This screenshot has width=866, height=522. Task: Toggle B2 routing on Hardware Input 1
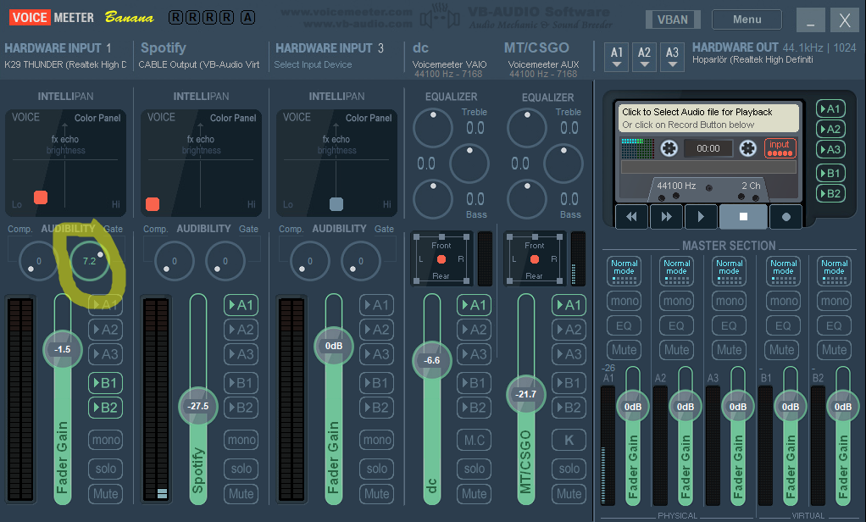[105, 408]
